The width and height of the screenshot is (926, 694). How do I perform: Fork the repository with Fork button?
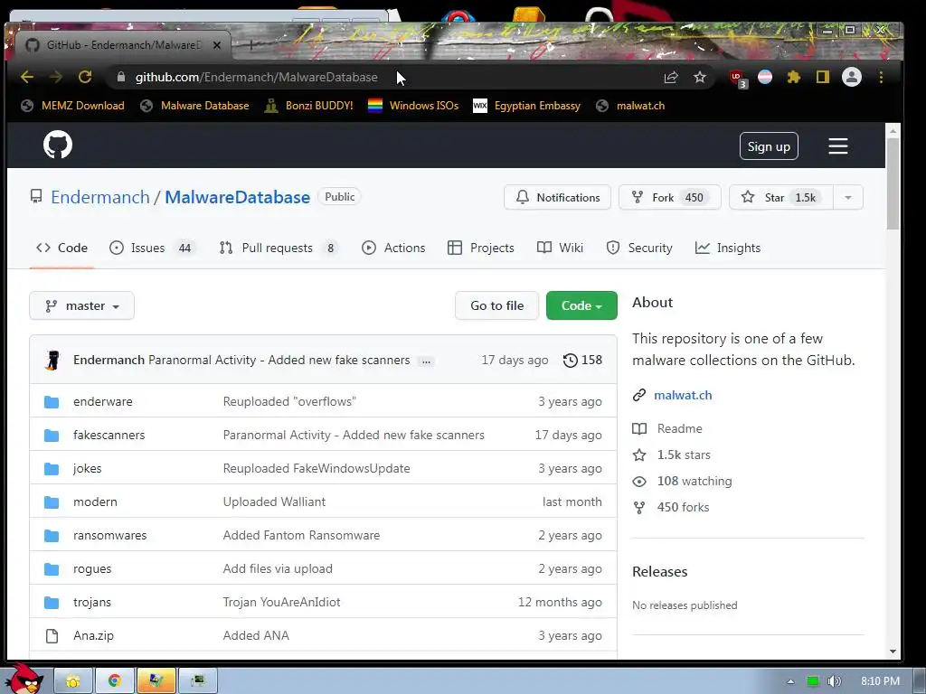tap(670, 198)
